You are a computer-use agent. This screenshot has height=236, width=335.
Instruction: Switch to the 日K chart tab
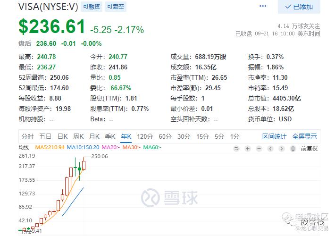point(62,136)
